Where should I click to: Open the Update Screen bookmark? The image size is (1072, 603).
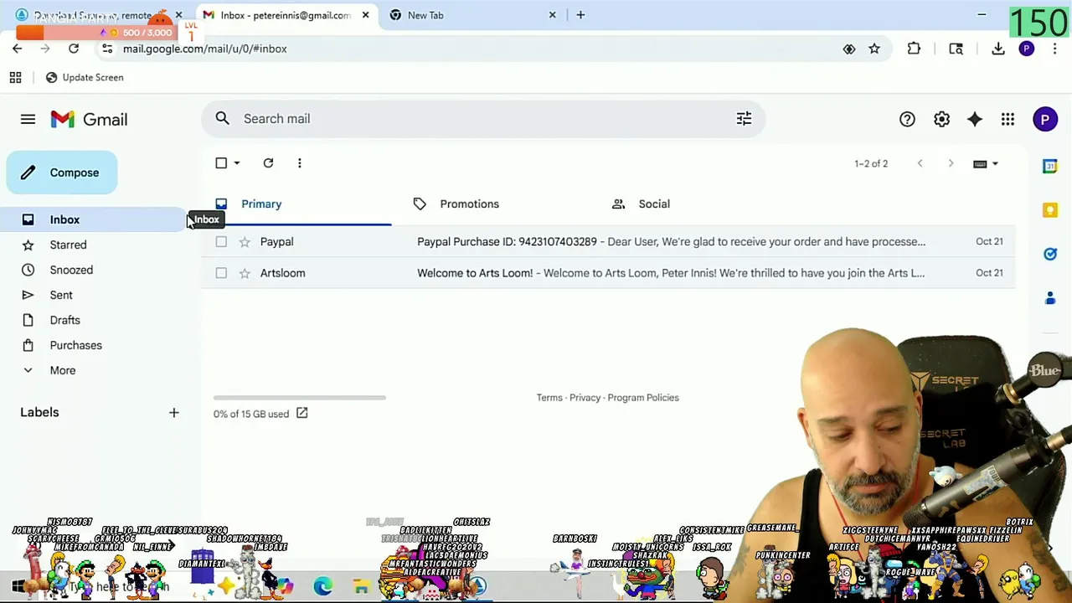[84, 77]
